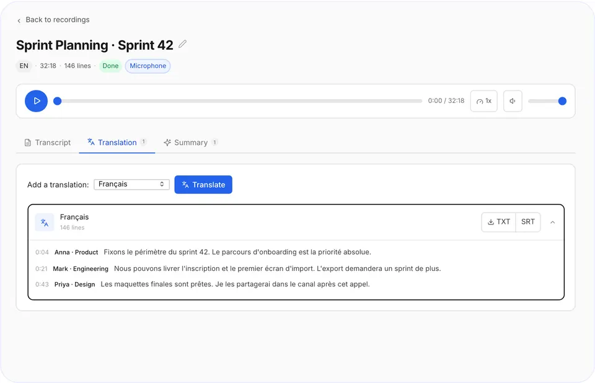
Task: Change playback speed 1x button
Action: point(484,101)
